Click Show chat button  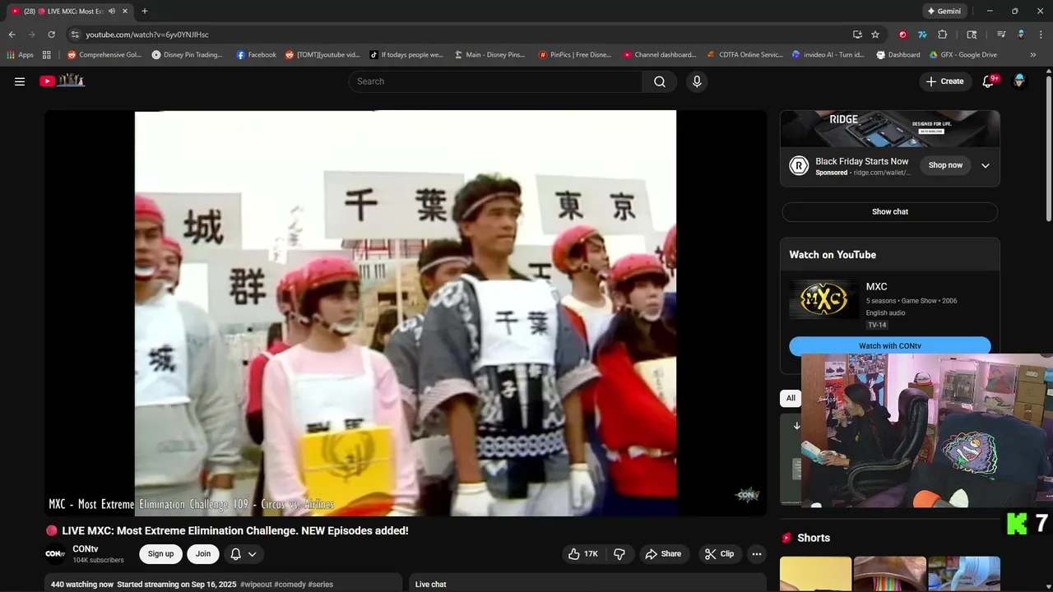click(x=890, y=212)
